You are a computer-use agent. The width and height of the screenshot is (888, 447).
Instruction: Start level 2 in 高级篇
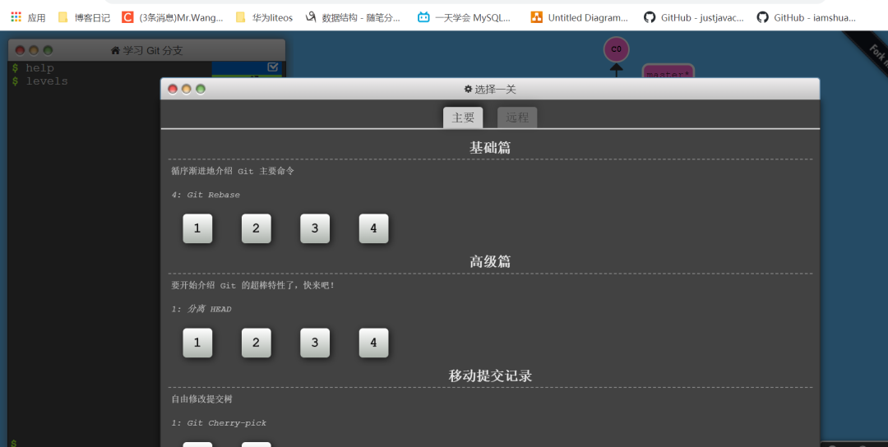[x=256, y=343]
